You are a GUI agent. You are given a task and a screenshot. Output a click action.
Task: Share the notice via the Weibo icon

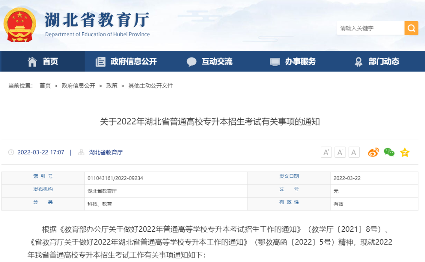373,152
